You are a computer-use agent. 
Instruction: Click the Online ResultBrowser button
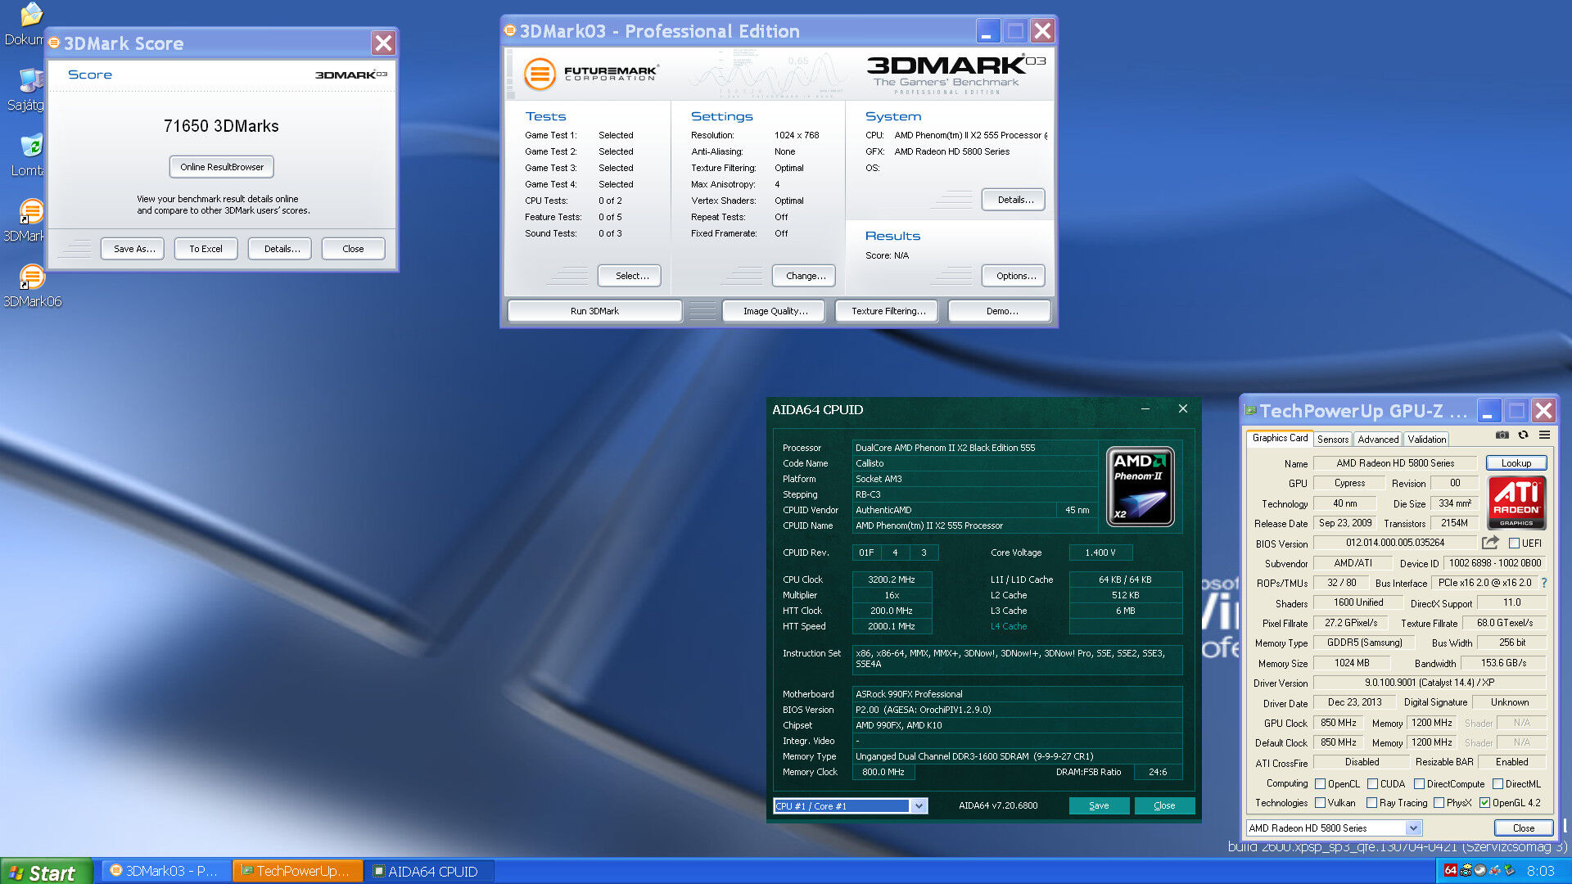222,167
